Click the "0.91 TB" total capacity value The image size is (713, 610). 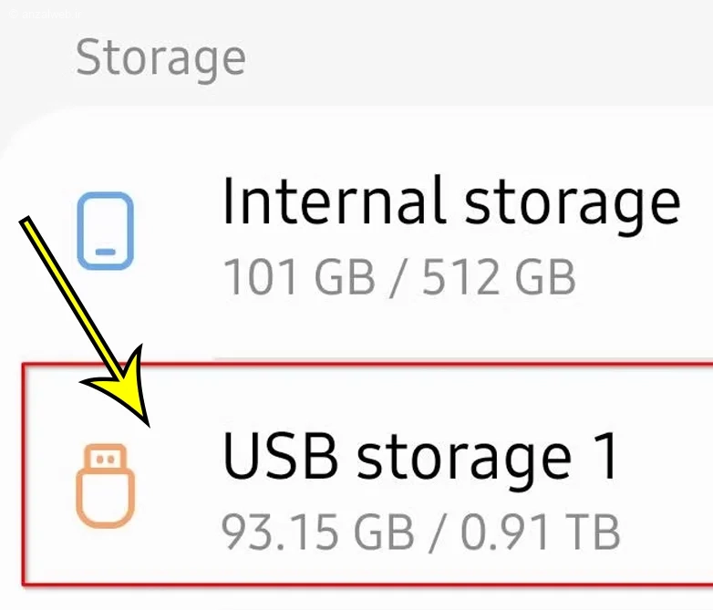(539, 531)
